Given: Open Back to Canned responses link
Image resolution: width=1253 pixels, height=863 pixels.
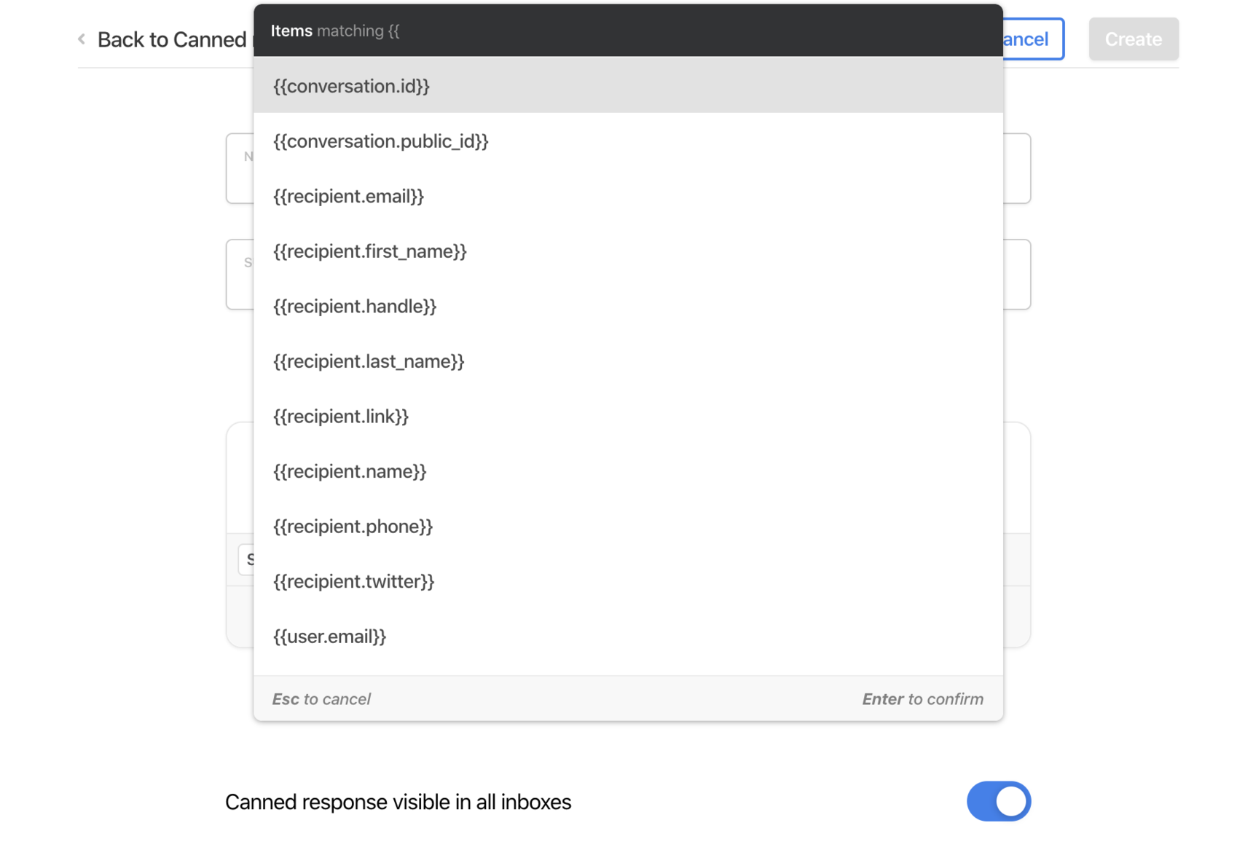Looking at the screenshot, I should click(x=171, y=39).
